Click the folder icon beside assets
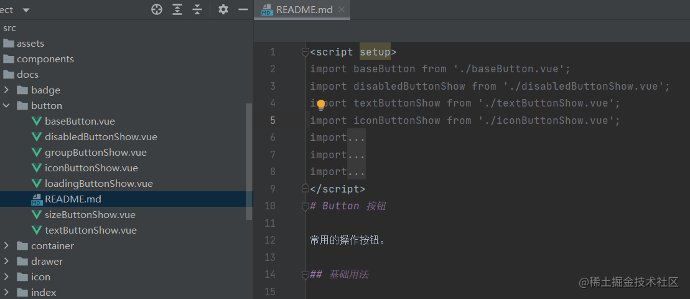This screenshot has height=299, width=690. pyautogui.click(x=8, y=44)
